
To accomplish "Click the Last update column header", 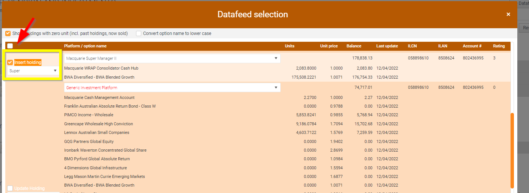I will point(387,46).
